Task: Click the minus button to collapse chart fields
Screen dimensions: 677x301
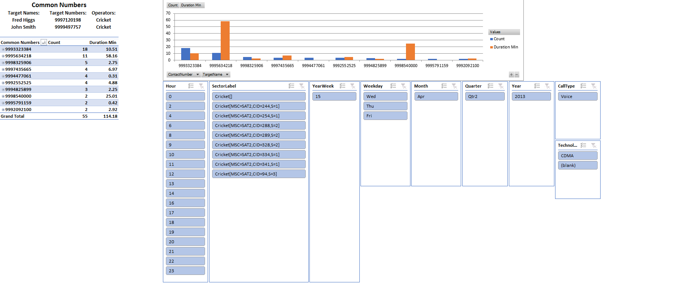Action: coord(517,75)
